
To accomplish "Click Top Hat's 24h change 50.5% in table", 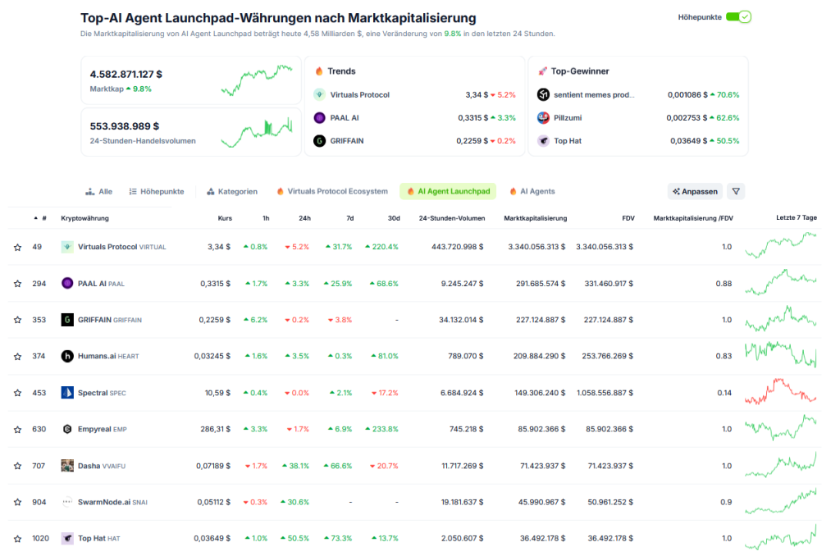I will pos(295,538).
